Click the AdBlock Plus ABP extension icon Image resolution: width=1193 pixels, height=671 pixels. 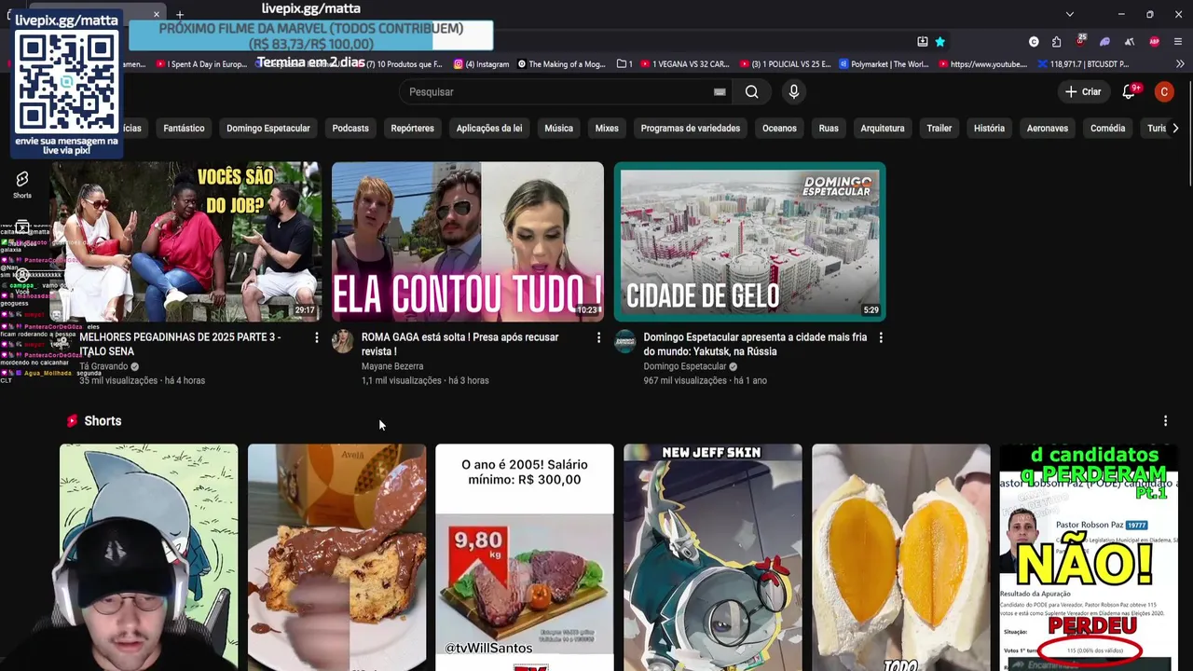point(1154,41)
